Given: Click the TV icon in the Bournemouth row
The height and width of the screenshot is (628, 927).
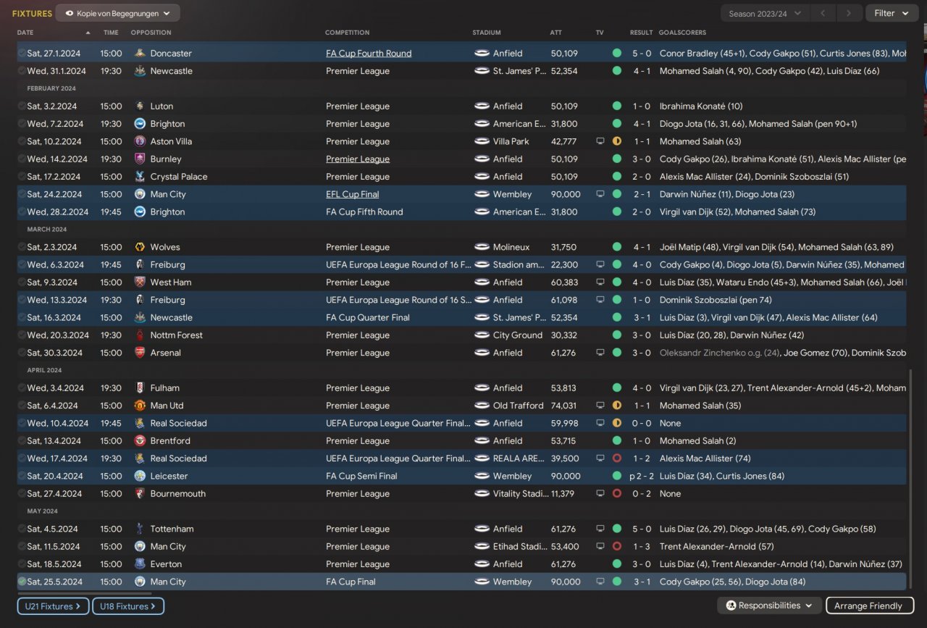Looking at the screenshot, I should click(600, 493).
